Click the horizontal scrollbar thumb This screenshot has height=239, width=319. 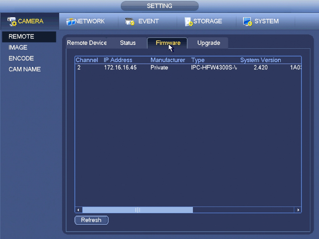coord(138,210)
